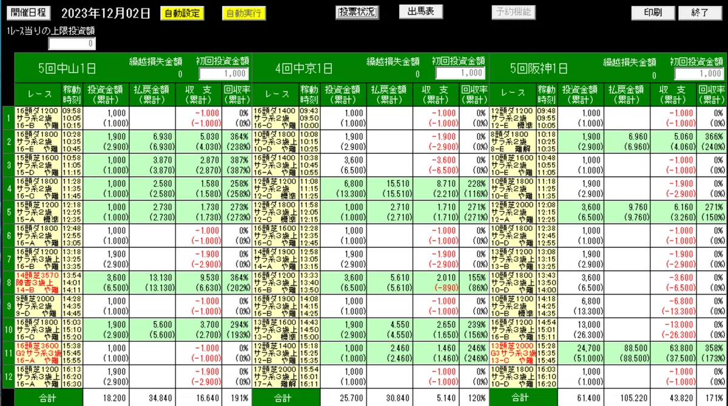The height and width of the screenshot is (406, 728).
Task: Click 中山 race 8 cell 14頭芝3570 障害3歳上
Action: [38, 282]
